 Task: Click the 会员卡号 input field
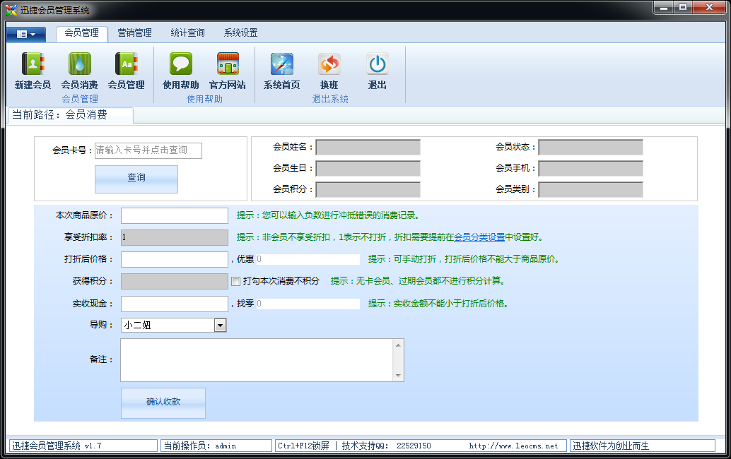pos(148,150)
